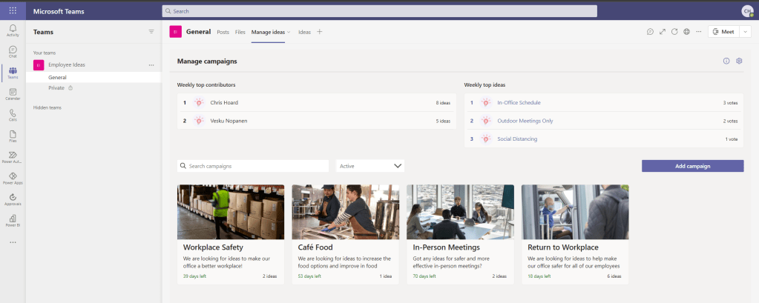Click the Add campaign button
Image resolution: width=759 pixels, height=303 pixels.
(692, 166)
